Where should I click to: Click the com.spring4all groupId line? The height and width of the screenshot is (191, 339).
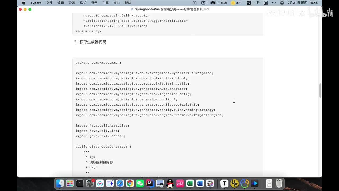point(116,15)
